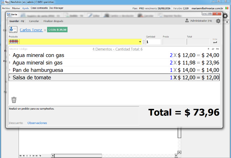Switch to the Descuento tab
The image size is (231, 158).
(x=16, y=123)
